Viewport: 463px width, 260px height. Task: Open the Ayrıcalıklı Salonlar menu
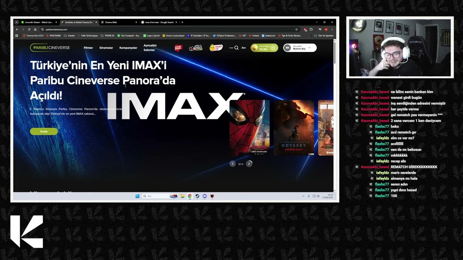click(x=150, y=48)
